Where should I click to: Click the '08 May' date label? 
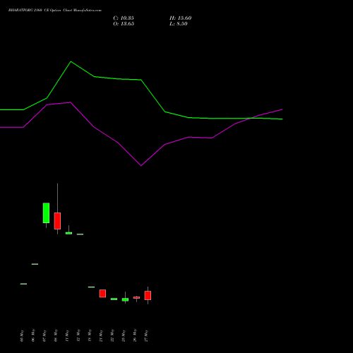pyautogui.click(x=56, y=335)
